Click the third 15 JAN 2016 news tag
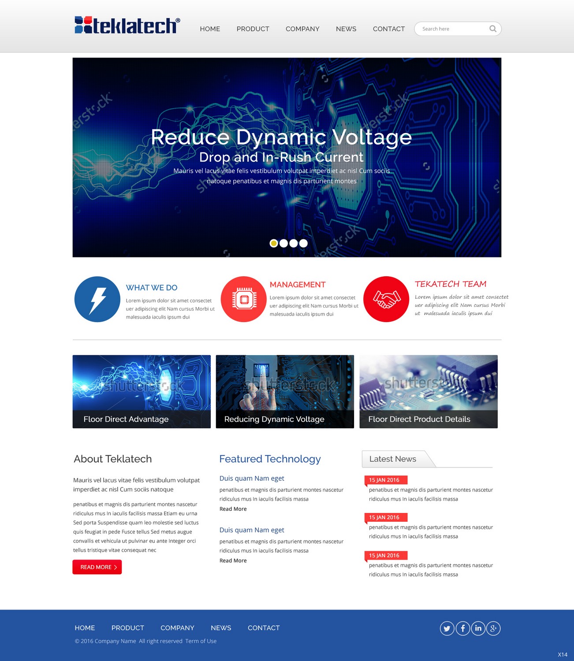The image size is (574, 661). pos(386,556)
